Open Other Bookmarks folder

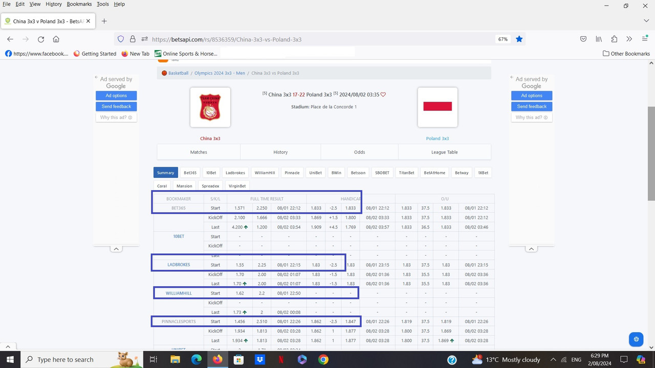point(626,54)
